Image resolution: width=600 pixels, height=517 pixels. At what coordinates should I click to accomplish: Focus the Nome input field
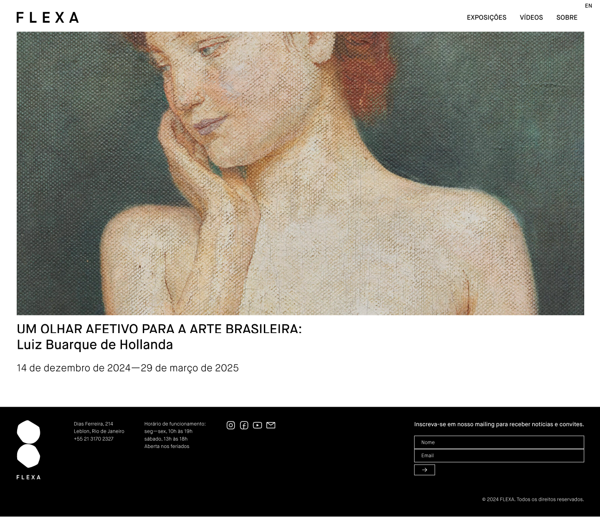click(x=499, y=442)
